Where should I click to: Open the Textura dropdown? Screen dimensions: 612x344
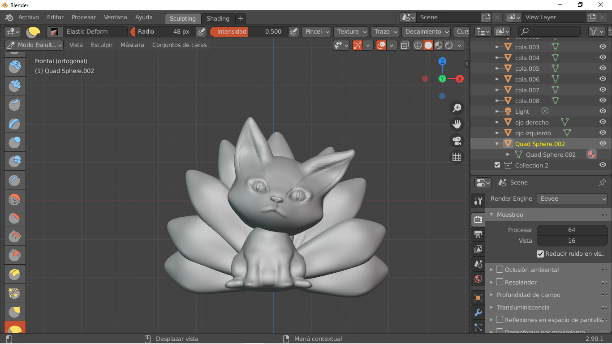pos(351,32)
